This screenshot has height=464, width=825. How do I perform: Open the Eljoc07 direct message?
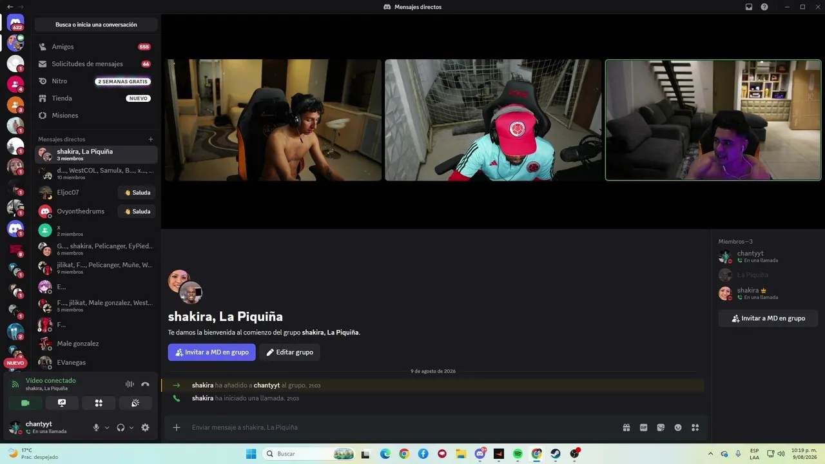[x=77, y=193]
